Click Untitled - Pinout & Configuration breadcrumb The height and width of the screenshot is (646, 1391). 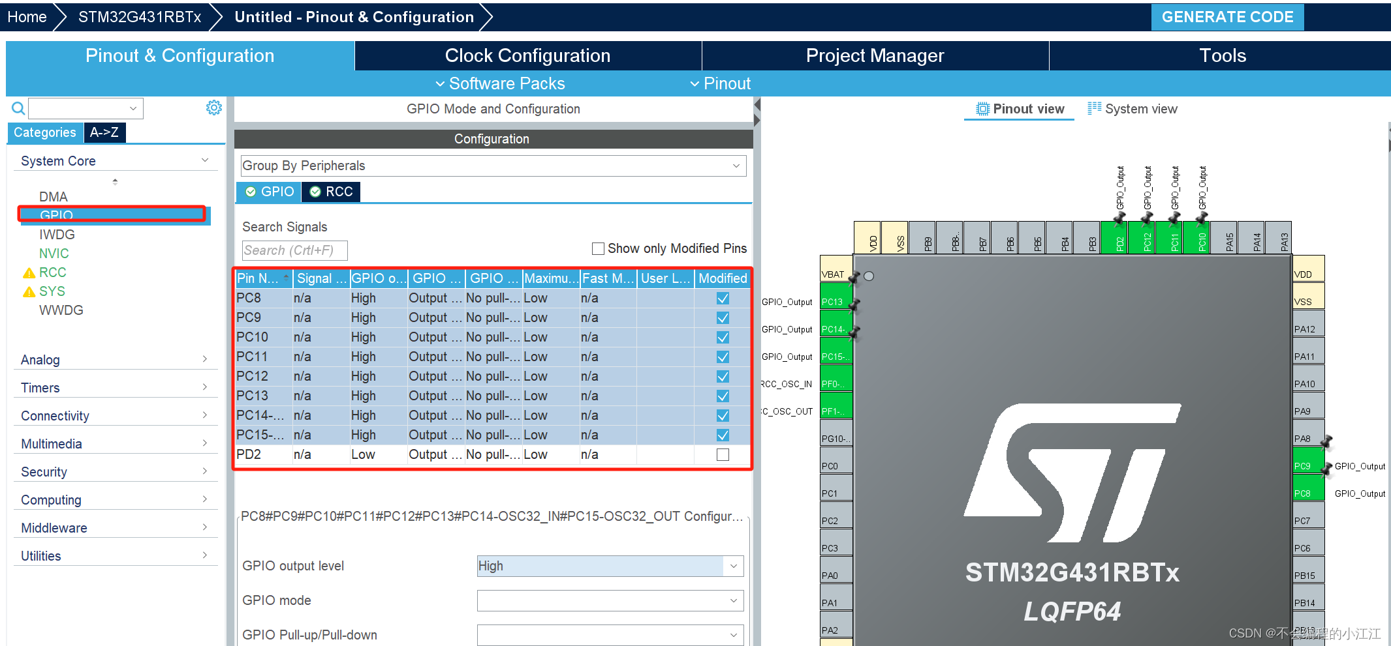coord(354,17)
